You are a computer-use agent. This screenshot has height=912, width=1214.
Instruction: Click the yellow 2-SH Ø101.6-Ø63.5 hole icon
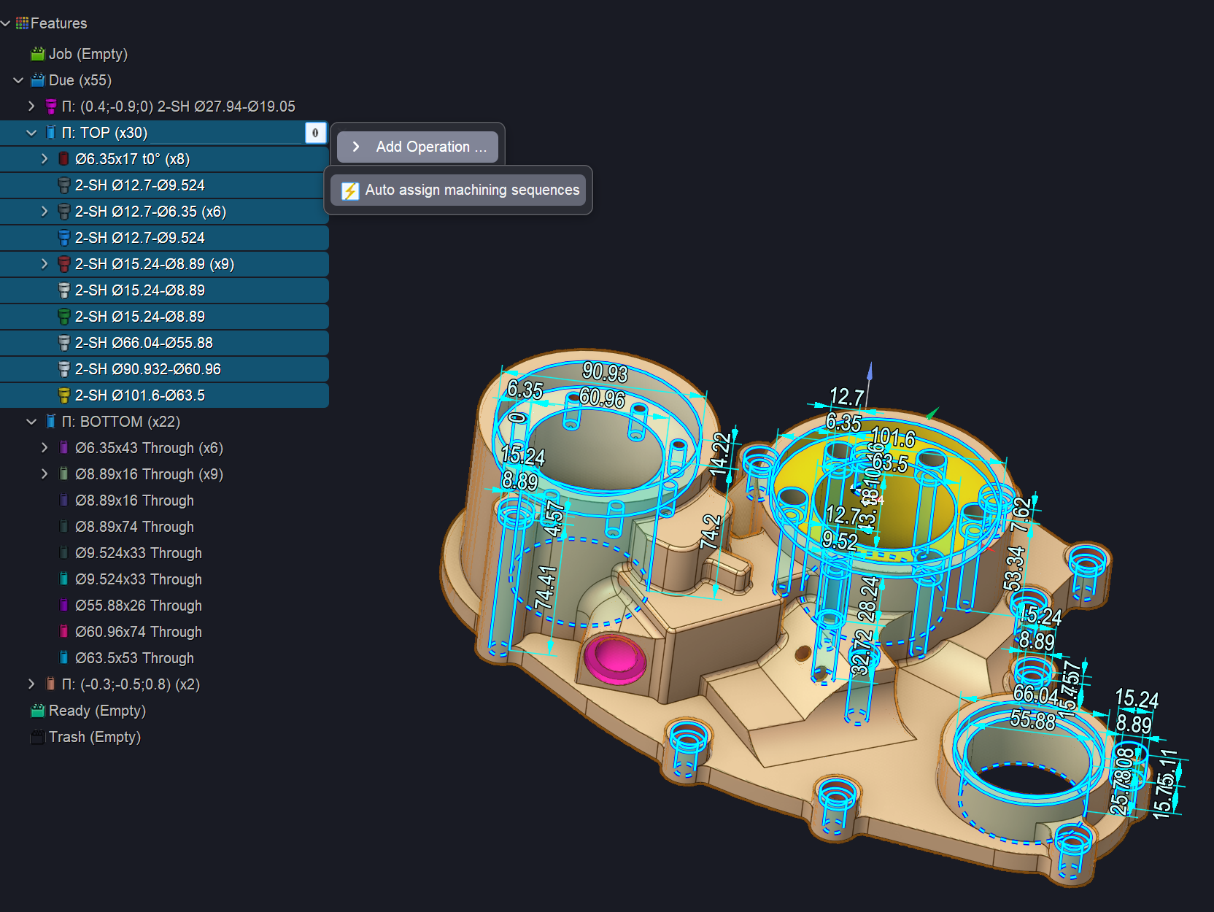pyautogui.click(x=64, y=395)
